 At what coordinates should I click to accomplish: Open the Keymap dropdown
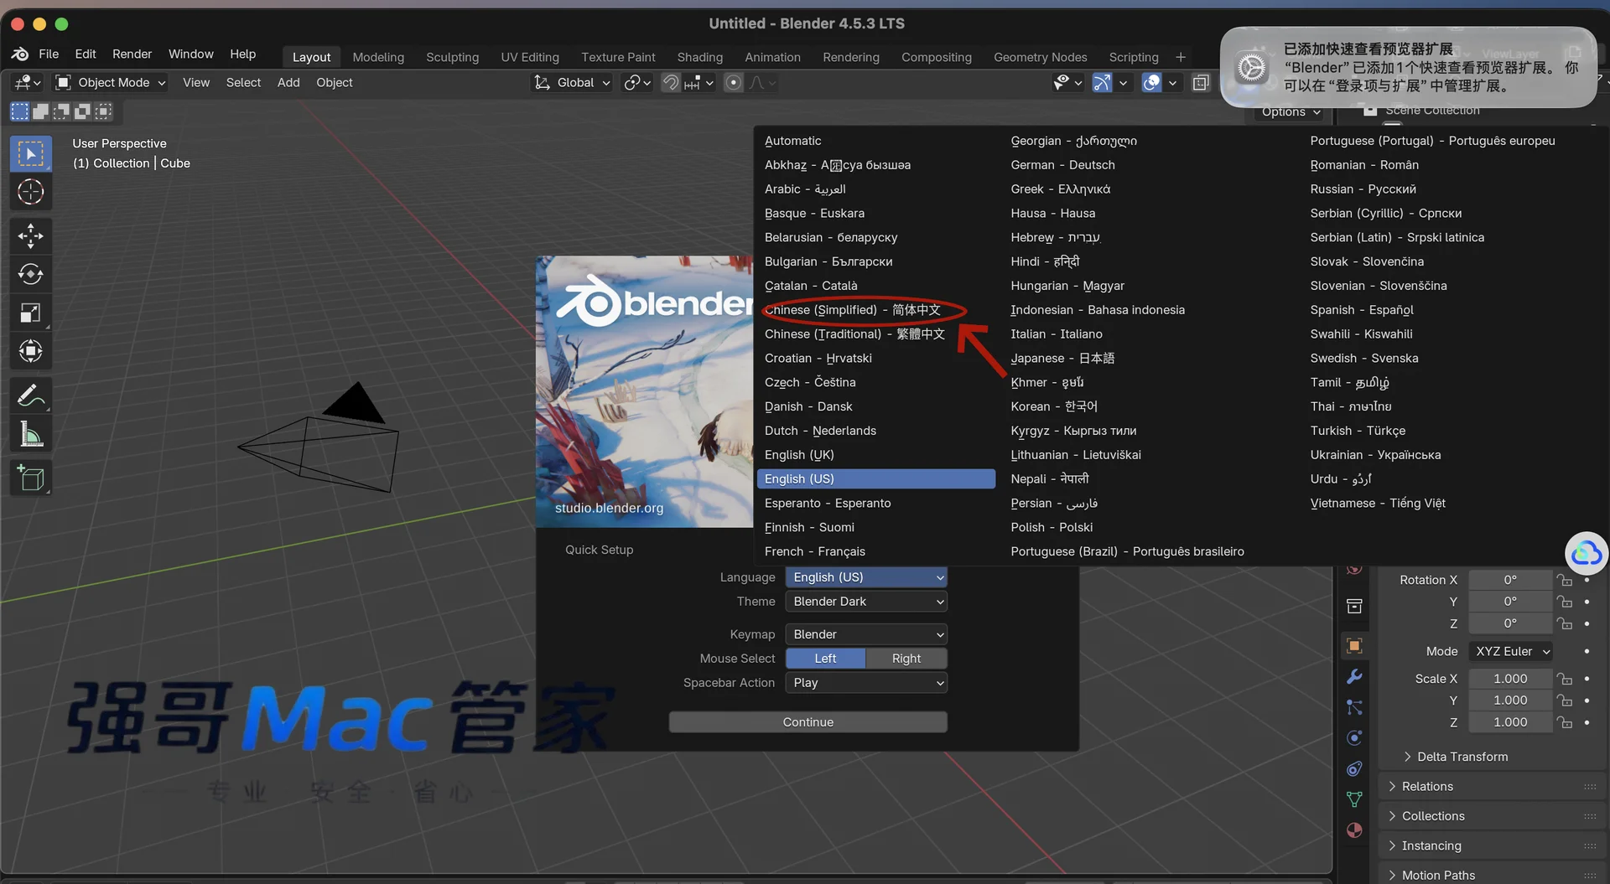pos(867,634)
